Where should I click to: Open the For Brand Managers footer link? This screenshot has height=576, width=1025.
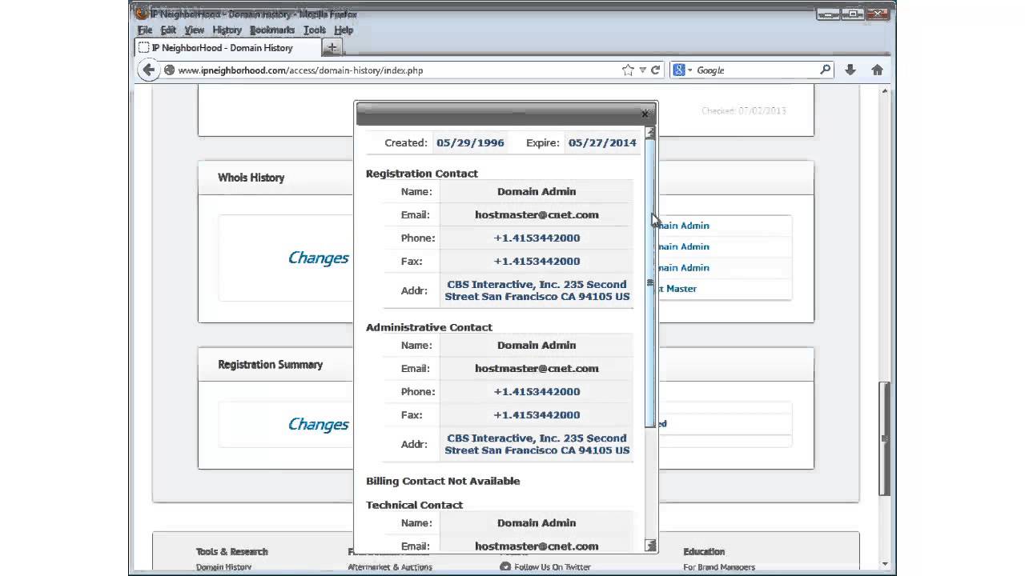[x=719, y=567]
